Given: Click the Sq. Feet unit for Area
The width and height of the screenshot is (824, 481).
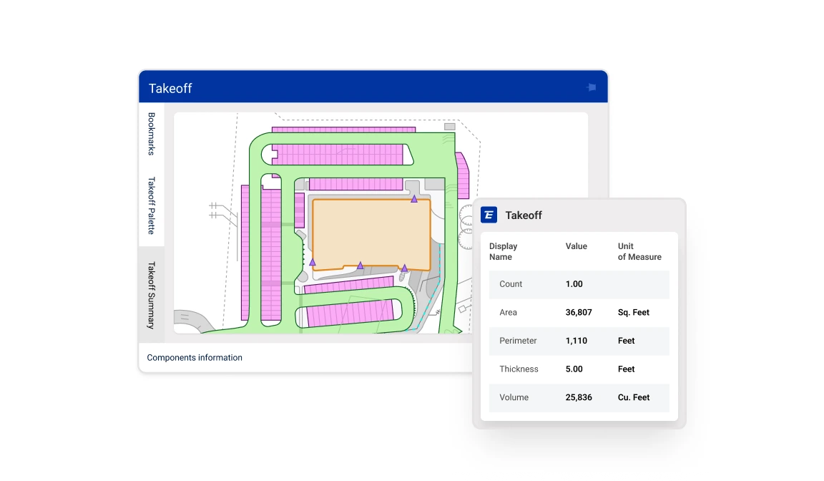Looking at the screenshot, I should [634, 312].
